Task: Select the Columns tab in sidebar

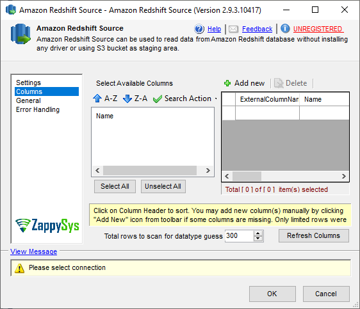Action: tap(47, 91)
